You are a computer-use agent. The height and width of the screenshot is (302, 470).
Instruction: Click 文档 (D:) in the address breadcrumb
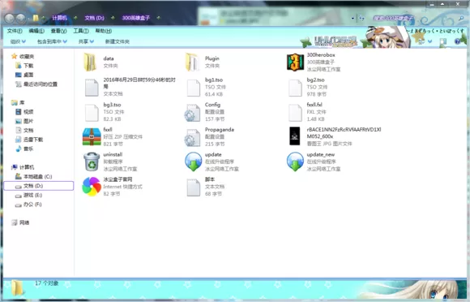pyautogui.click(x=95, y=18)
